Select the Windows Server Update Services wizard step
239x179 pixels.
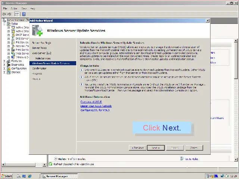tap(53, 63)
